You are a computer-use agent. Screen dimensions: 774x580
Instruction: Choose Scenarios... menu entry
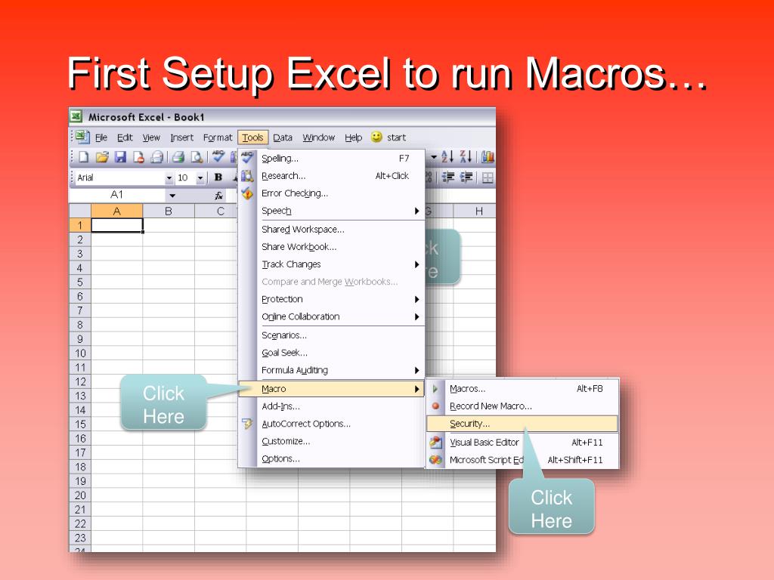[331, 335]
